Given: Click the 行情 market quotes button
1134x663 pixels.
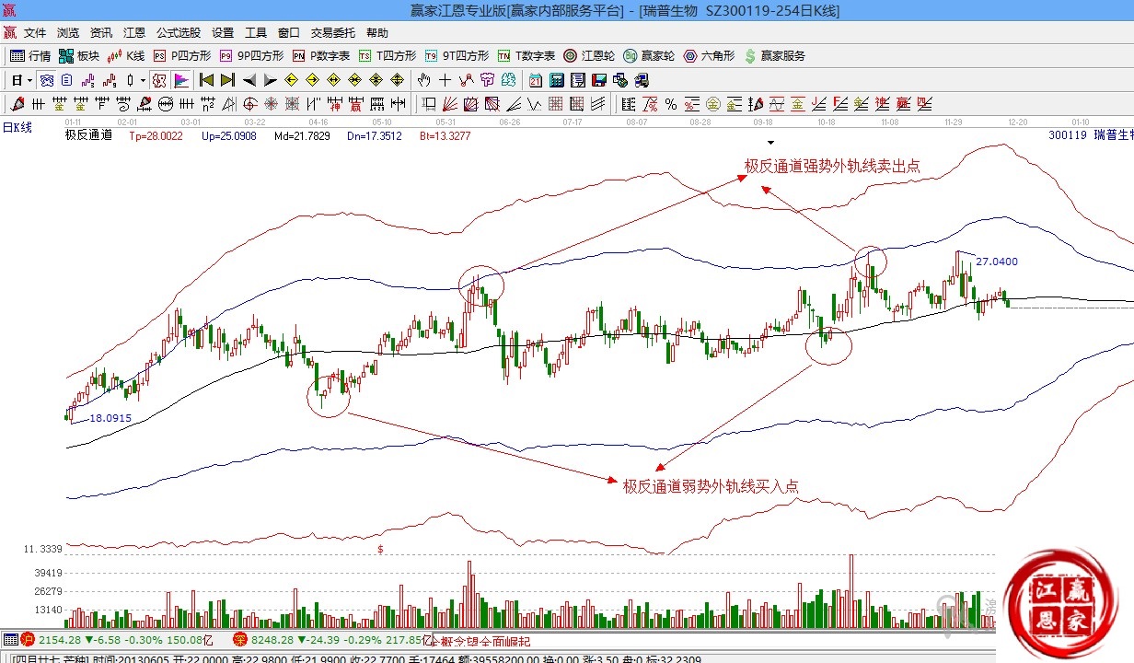Looking at the screenshot, I should coord(30,56).
